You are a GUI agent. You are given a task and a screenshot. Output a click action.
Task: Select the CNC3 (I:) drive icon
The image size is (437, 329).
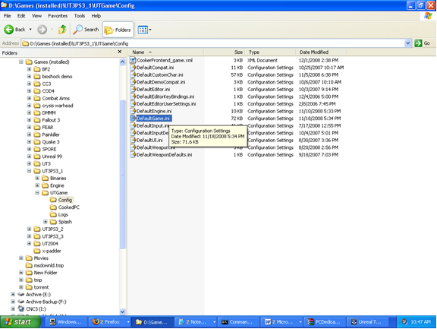(21, 308)
